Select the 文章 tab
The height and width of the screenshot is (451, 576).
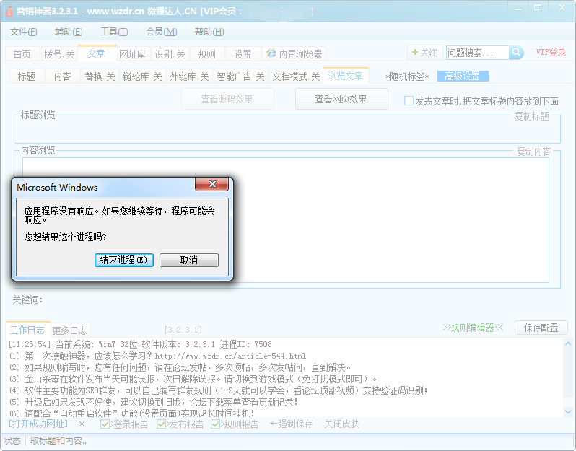(x=97, y=53)
